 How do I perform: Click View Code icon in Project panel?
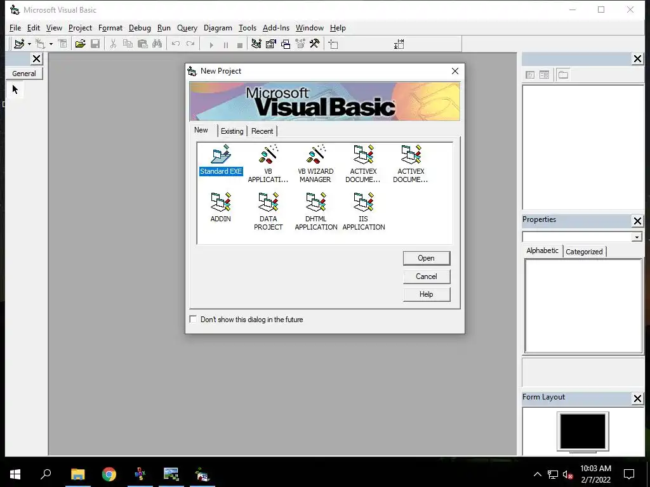click(x=530, y=75)
